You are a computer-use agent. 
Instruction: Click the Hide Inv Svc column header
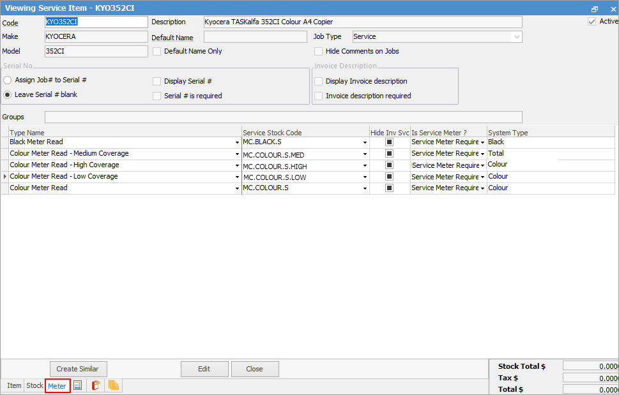390,133
